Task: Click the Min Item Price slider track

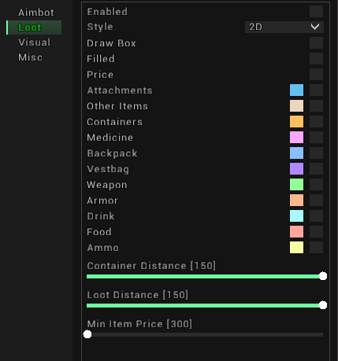Action: [x=205, y=334]
